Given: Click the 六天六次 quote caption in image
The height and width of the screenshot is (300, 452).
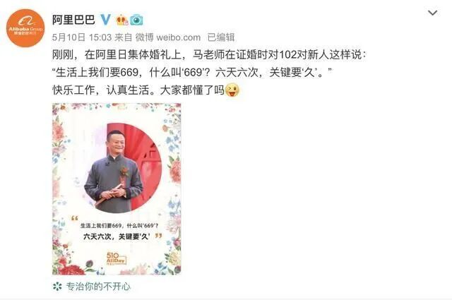Looking at the screenshot, I should click(x=116, y=236).
